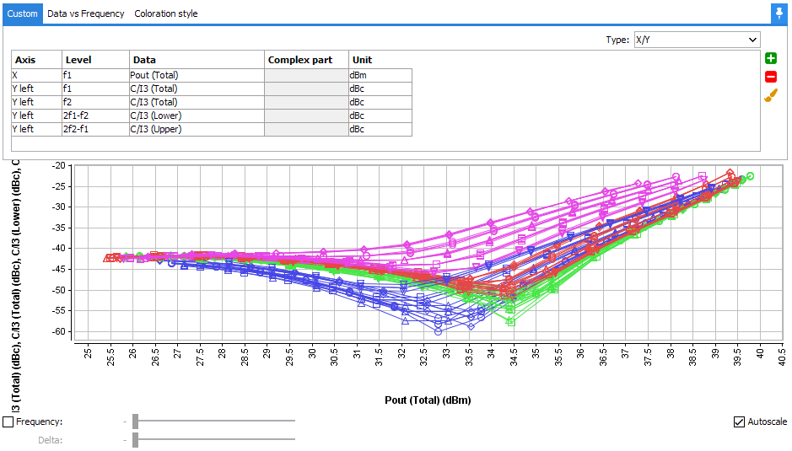Click the 2f1-f2 level cell

(x=95, y=115)
